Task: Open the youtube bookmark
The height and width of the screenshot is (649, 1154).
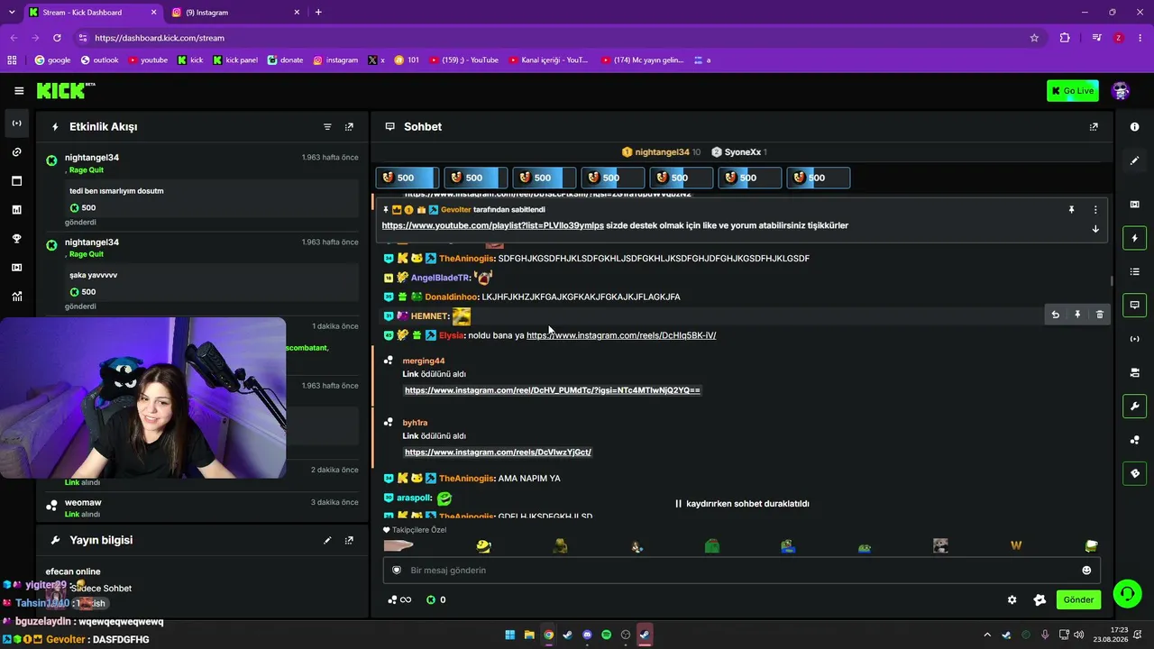Action: pyautogui.click(x=148, y=60)
